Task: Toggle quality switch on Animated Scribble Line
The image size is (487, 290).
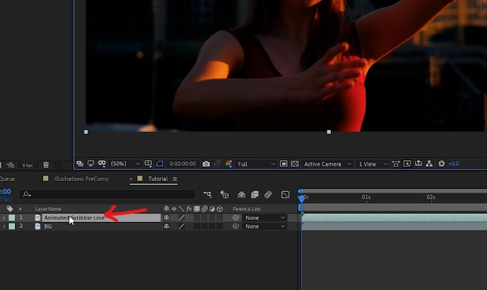Action: click(182, 217)
